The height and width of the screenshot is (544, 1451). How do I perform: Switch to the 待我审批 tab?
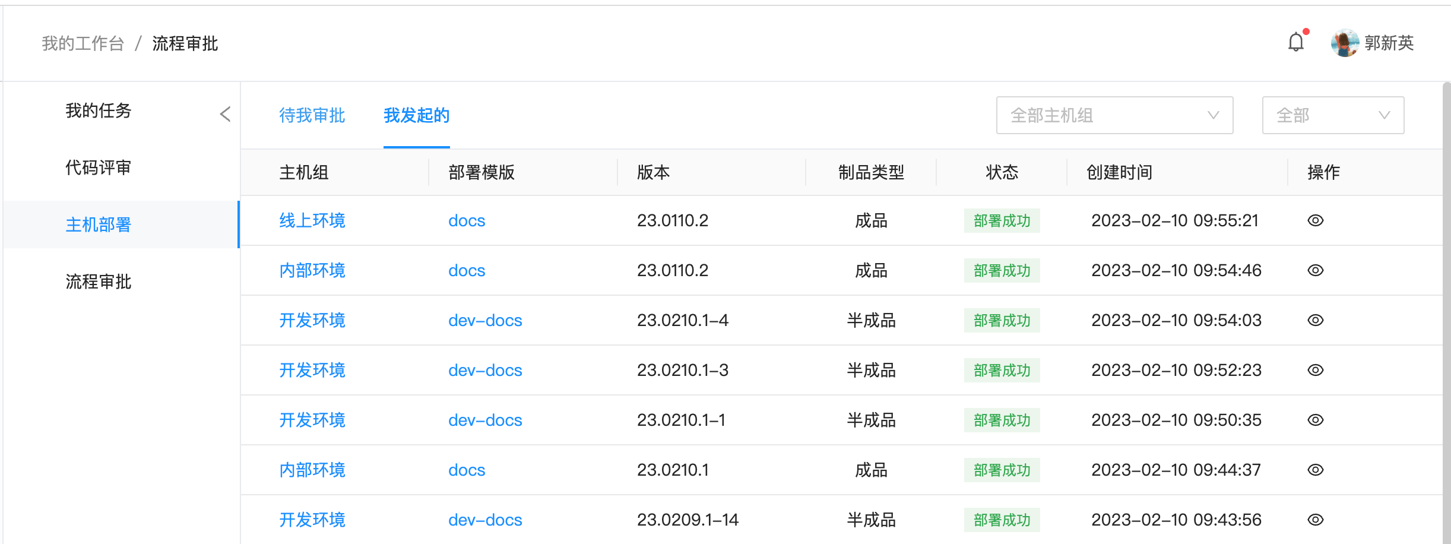click(x=312, y=115)
